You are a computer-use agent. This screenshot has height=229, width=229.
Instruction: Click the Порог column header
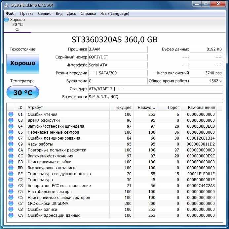click(x=169, y=108)
